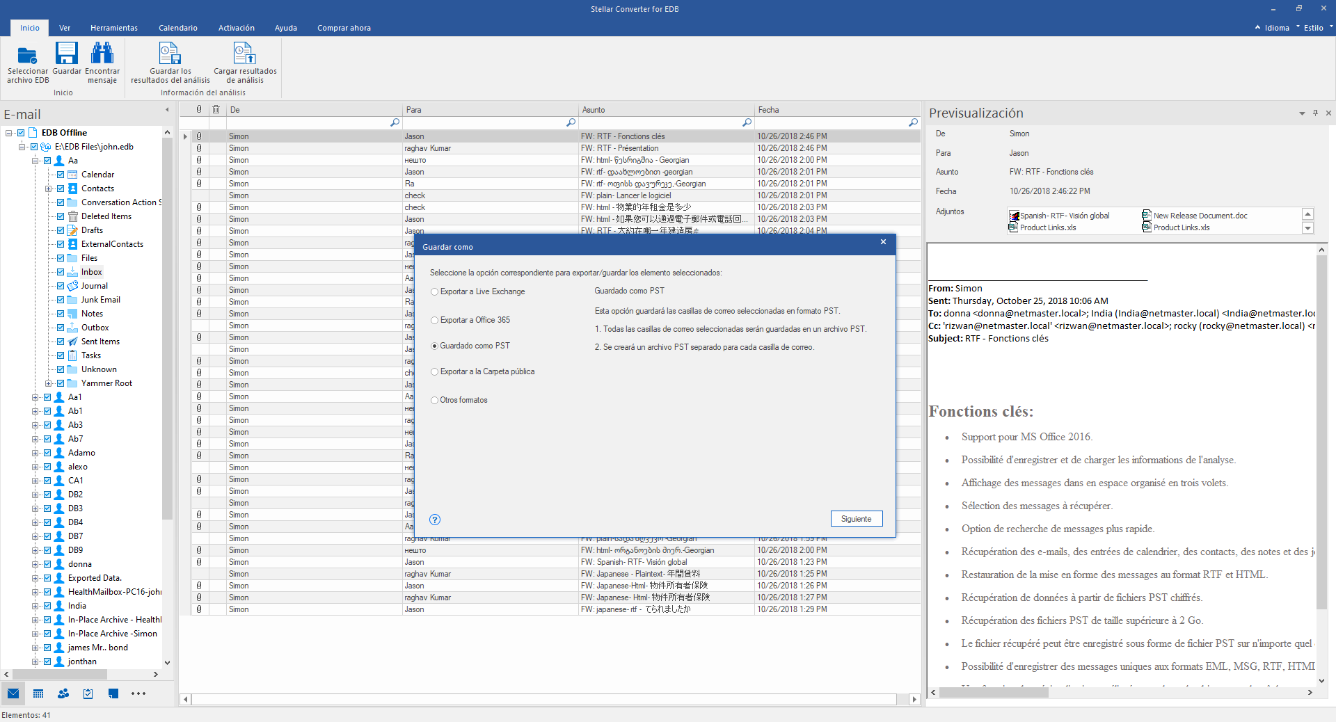This screenshot has width=1336, height=722.
Task: Switch to Contacts view icon at bottom
Action: pyautogui.click(x=63, y=693)
